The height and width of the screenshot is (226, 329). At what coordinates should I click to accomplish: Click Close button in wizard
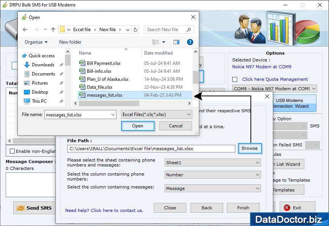coord(170,208)
